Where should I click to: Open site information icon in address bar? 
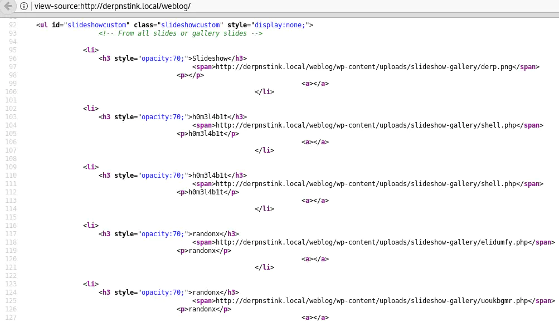click(x=23, y=6)
